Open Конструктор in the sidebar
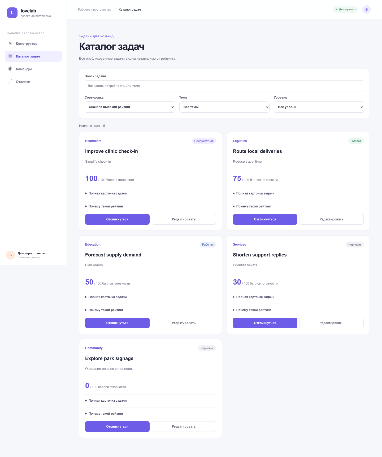Image resolution: width=382 pixels, height=457 pixels. pos(33,43)
